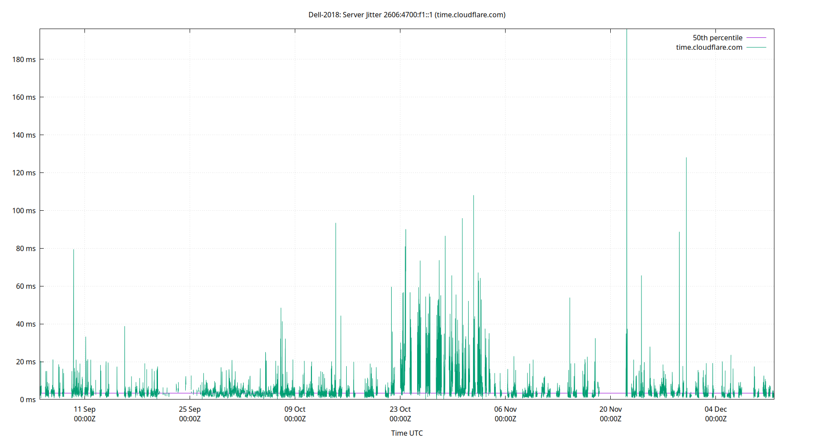This screenshot has height=440, width=814.
Task: Select the 50th percentile legend entry
Action: click(717, 37)
